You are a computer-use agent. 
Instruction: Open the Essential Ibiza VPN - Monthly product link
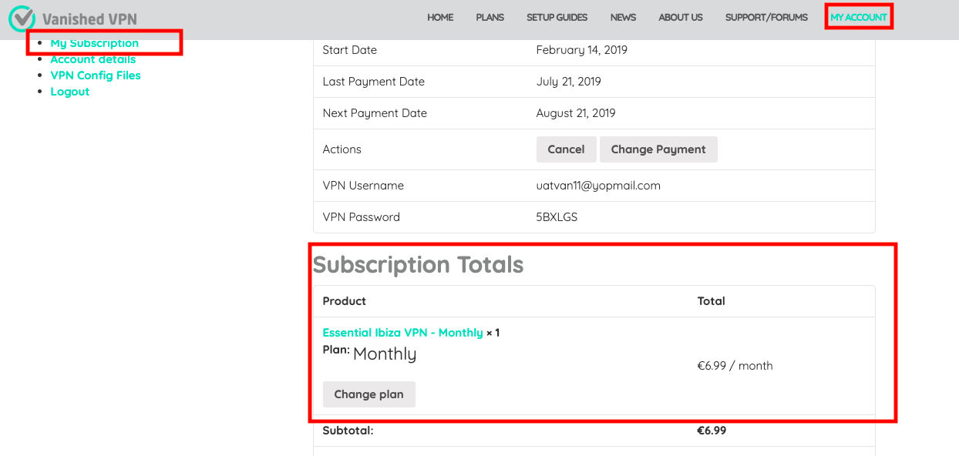pyautogui.click(x=402, y=333)
